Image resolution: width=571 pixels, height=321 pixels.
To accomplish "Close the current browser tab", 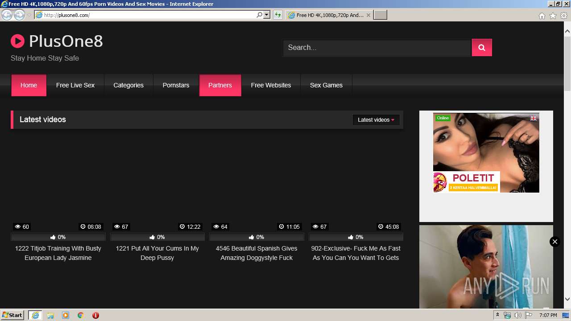I will pos(368,15).
